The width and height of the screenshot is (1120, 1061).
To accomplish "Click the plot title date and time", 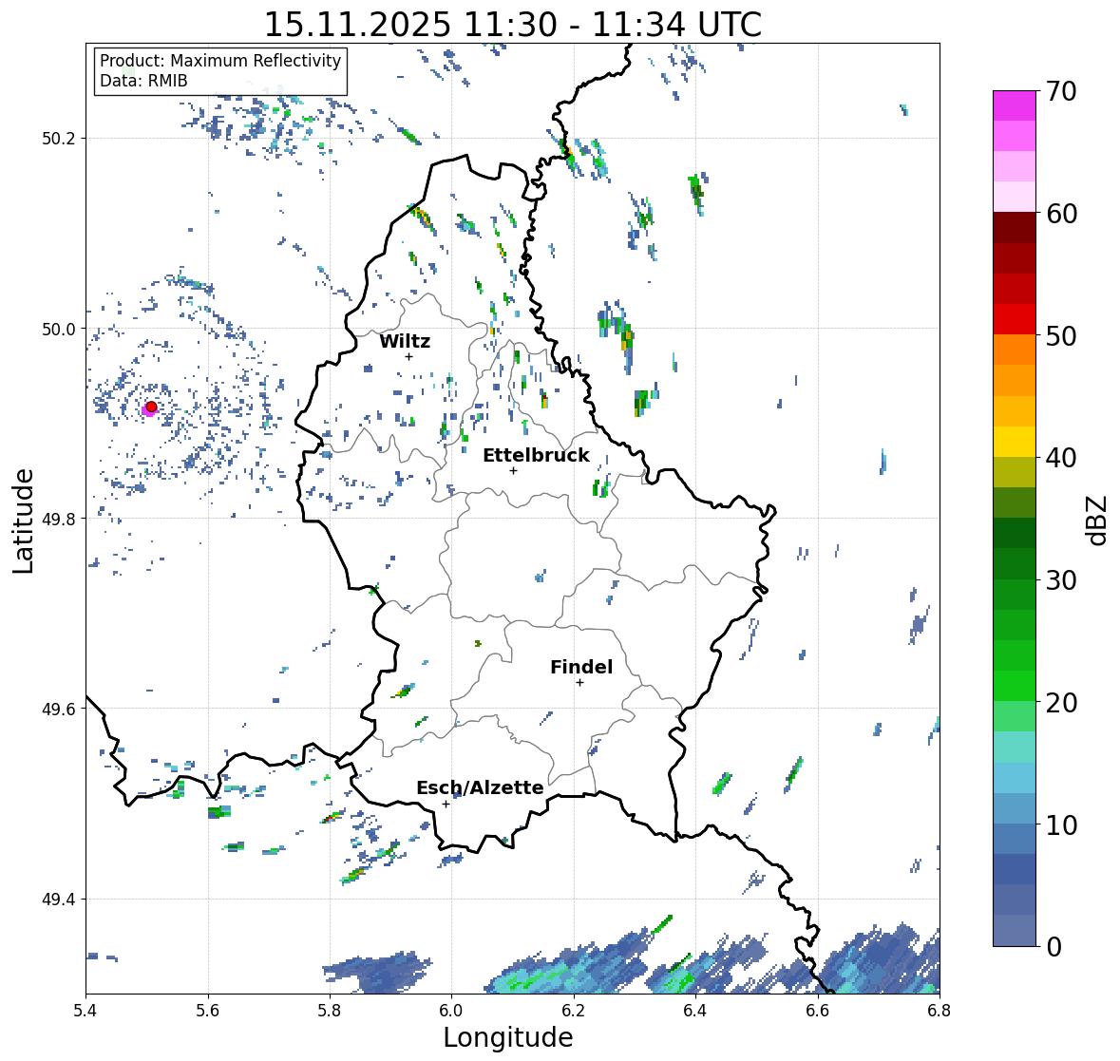I will click(513, 25).
